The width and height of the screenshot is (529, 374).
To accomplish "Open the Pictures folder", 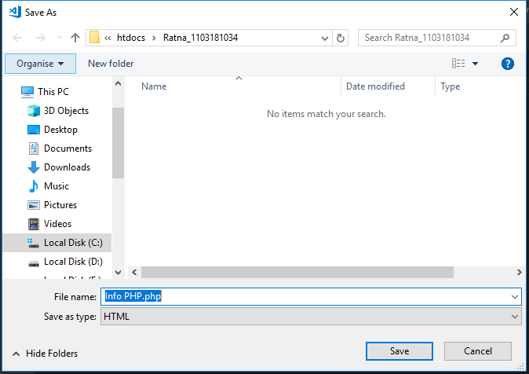I will click(60, 205).
